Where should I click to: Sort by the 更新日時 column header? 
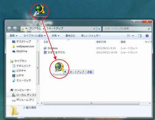coord(101,42)
